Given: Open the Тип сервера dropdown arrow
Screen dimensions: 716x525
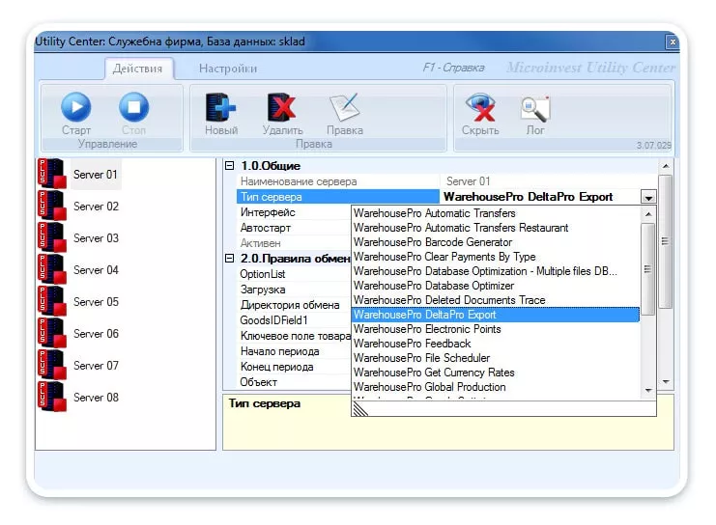Looking at the screenshot, I should click(647, 197).
